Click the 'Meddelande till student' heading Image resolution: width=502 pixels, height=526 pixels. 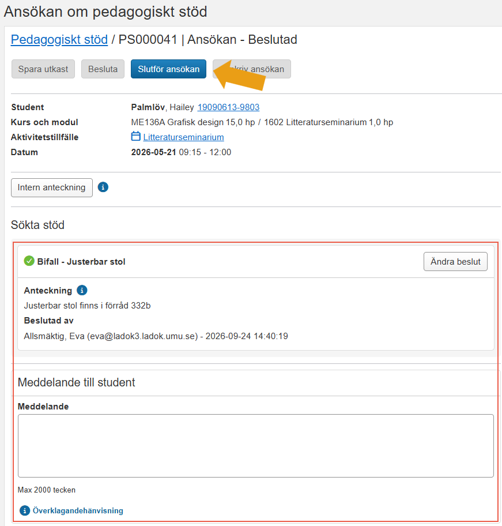[77, 382]
